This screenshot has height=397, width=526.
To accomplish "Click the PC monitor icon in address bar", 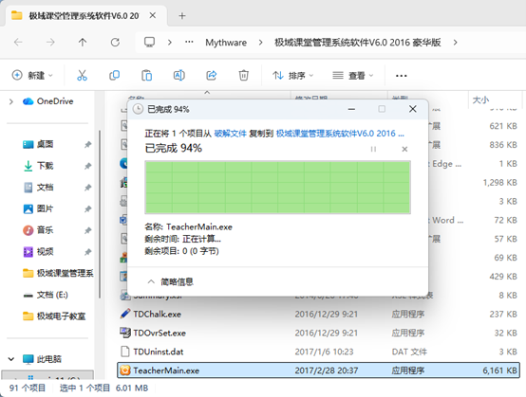I will 149,43.
